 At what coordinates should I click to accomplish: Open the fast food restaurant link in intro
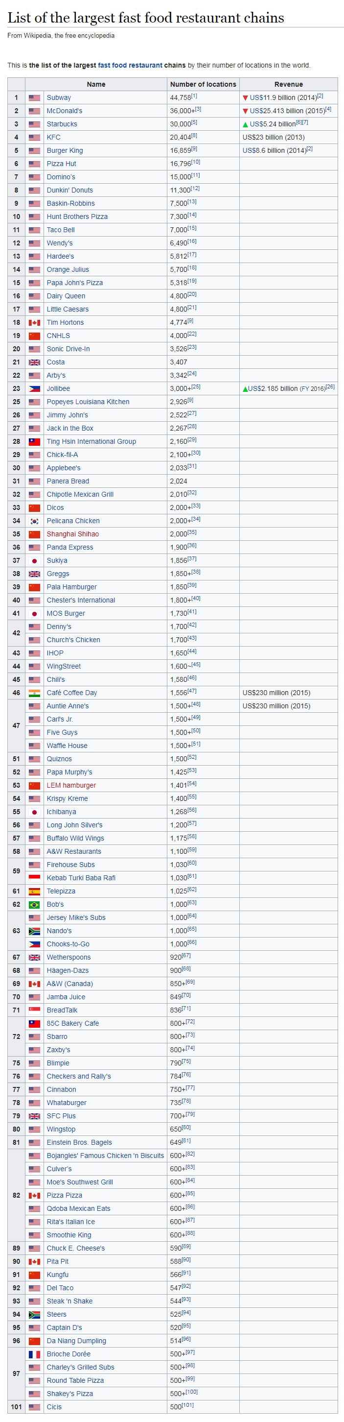click(130, 65)
